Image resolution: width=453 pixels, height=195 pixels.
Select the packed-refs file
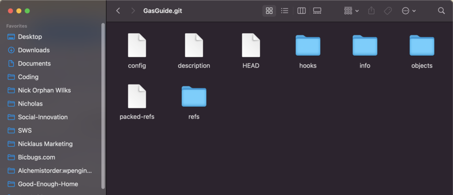(137, 97)
